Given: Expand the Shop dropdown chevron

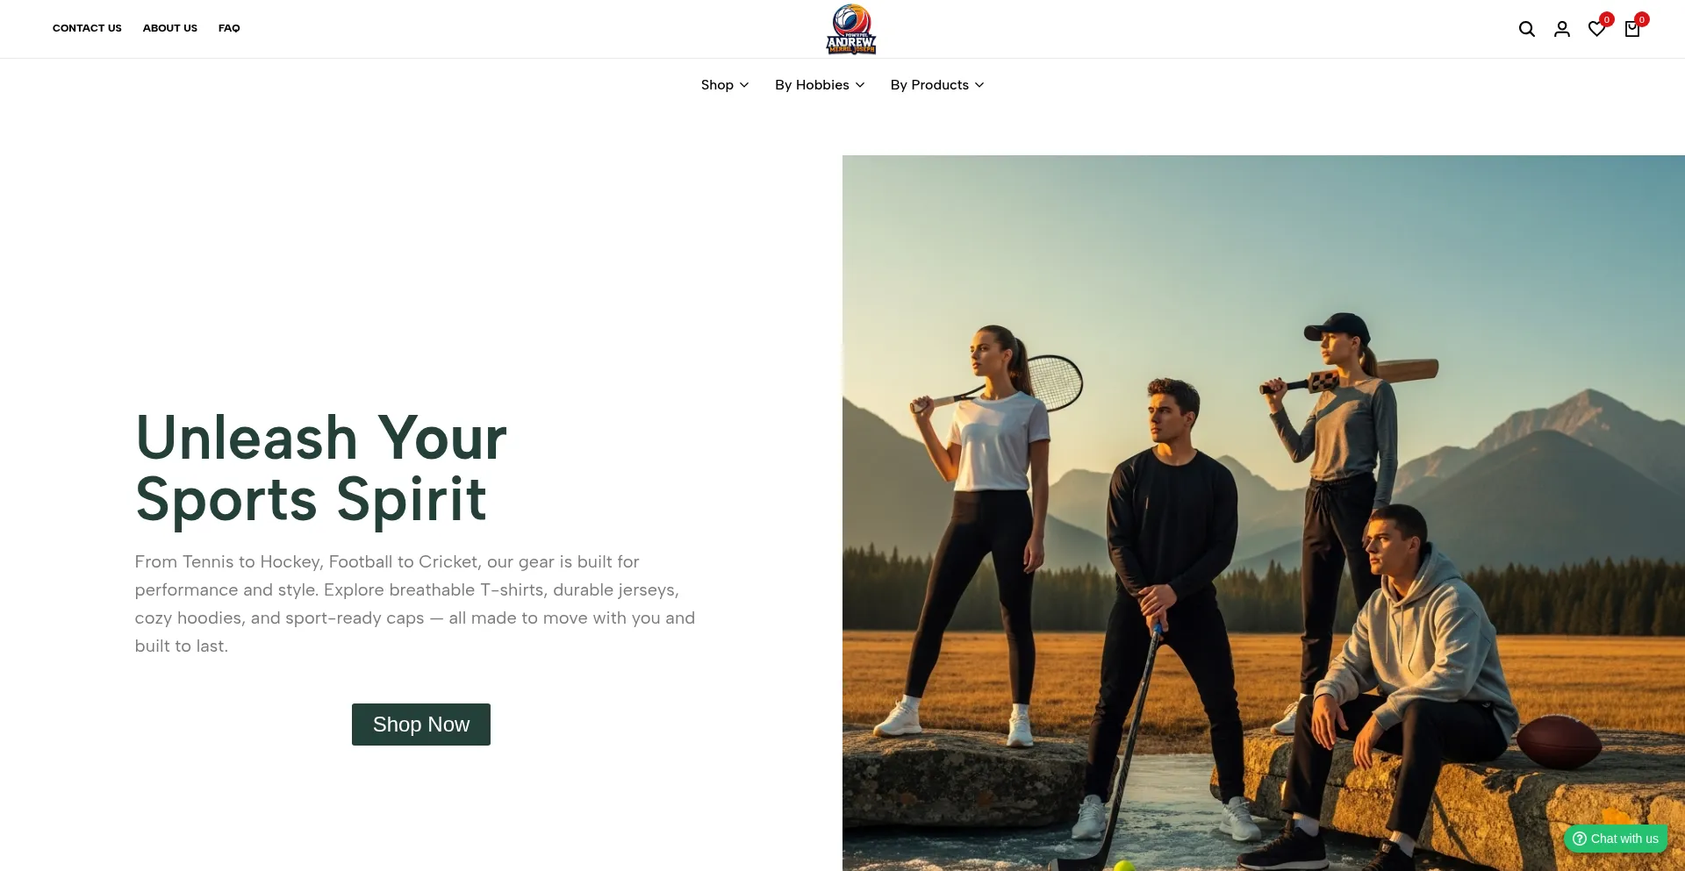Looking at the screenshot, I should tap(744, 85).
